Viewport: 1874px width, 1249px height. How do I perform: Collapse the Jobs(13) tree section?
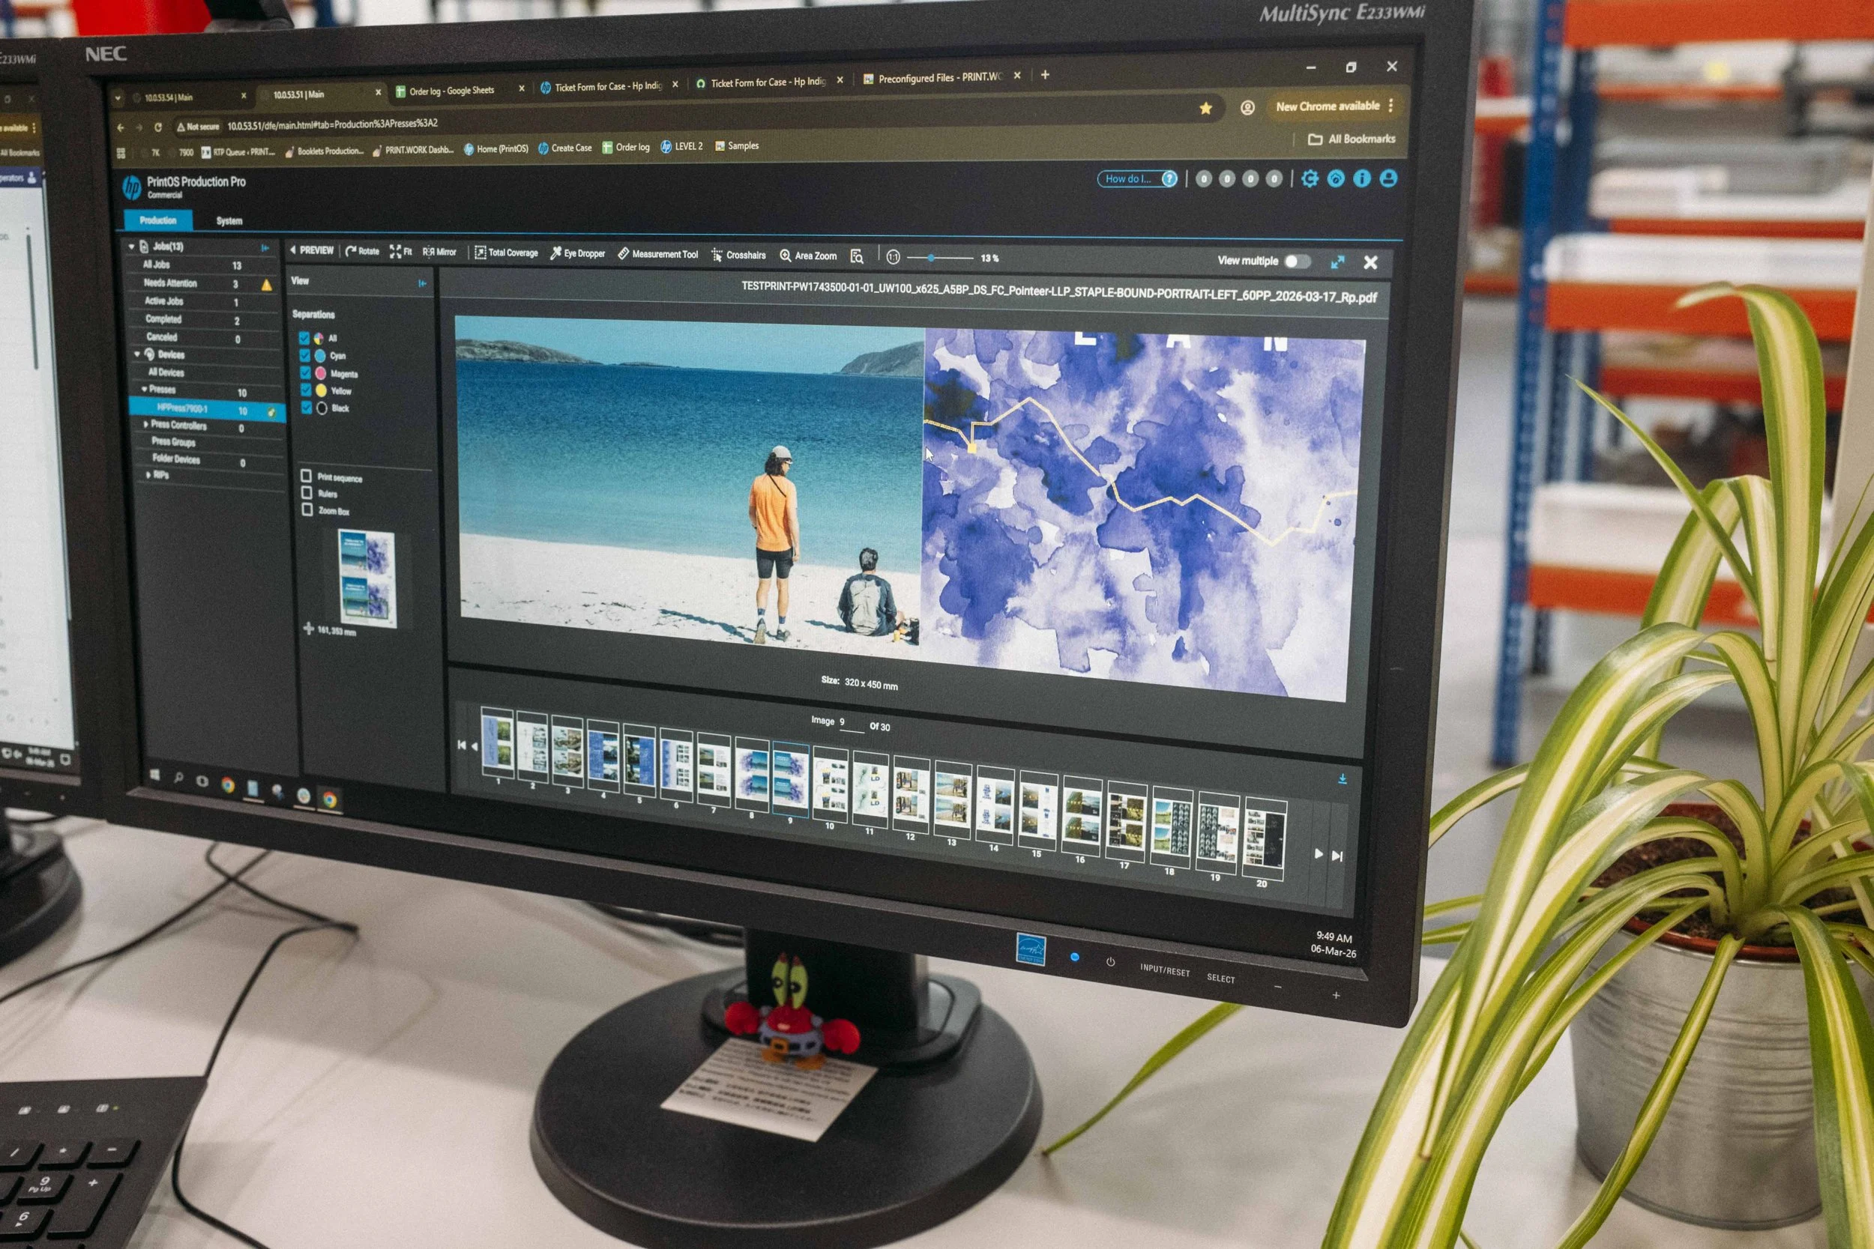[131, 247]
